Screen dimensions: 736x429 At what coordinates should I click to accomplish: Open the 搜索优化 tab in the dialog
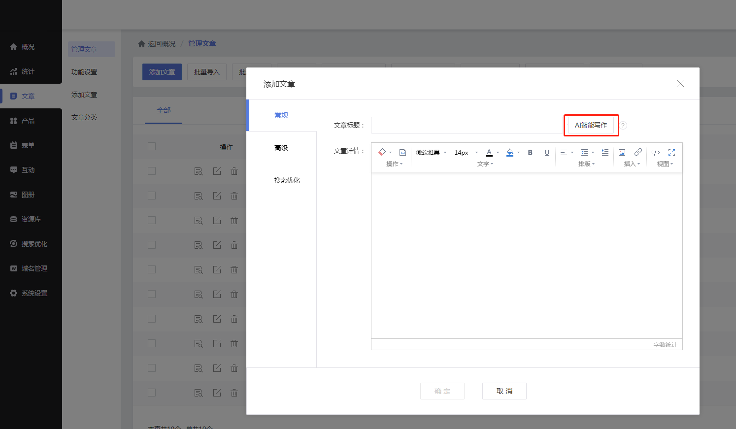(x=287, y=180)
